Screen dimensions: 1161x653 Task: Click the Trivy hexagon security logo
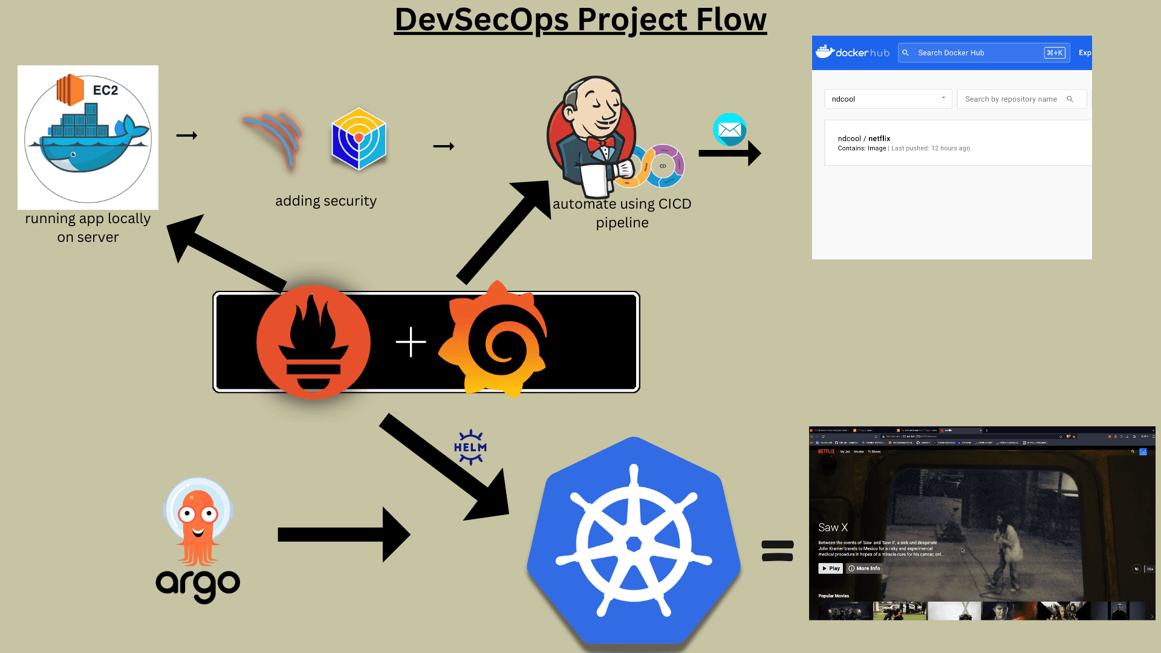[359, 138]
